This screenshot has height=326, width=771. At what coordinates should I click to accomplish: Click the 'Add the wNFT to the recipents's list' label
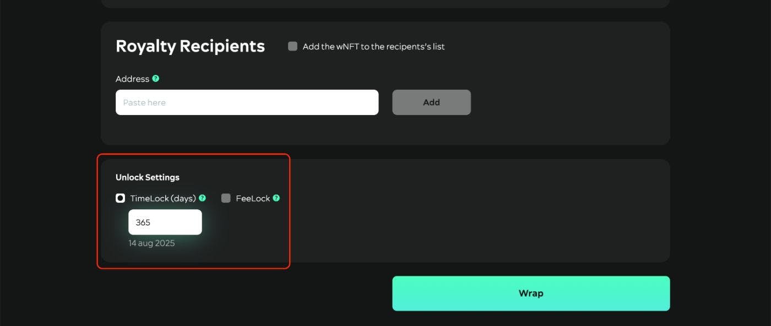coord(373,47)
